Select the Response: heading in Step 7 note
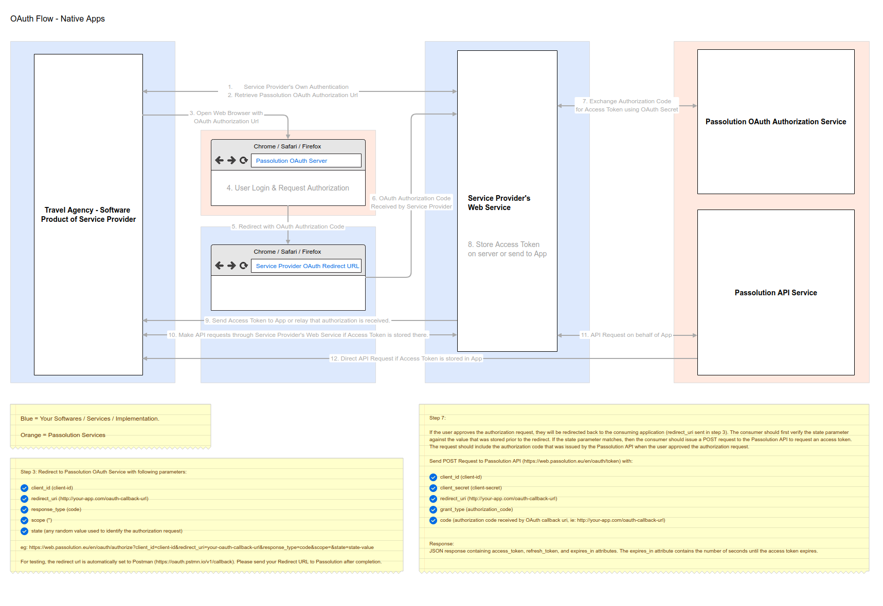The height and width of the screenshot is (606, 883). point(442,544)
